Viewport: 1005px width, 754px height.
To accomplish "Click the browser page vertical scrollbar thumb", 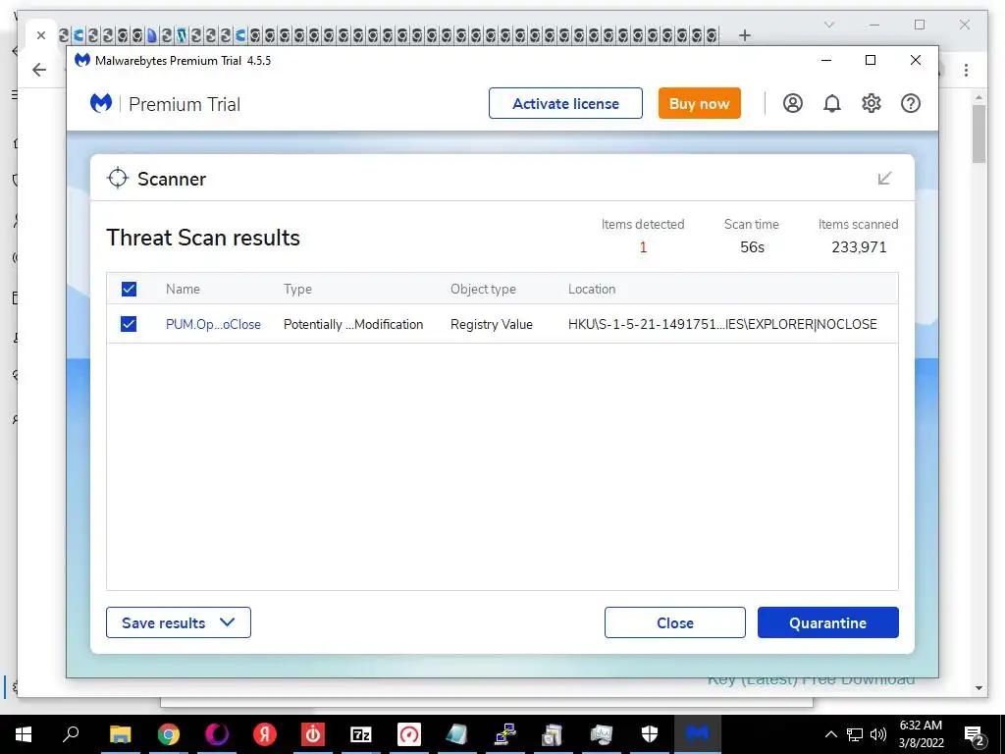I will coord(979,134).
